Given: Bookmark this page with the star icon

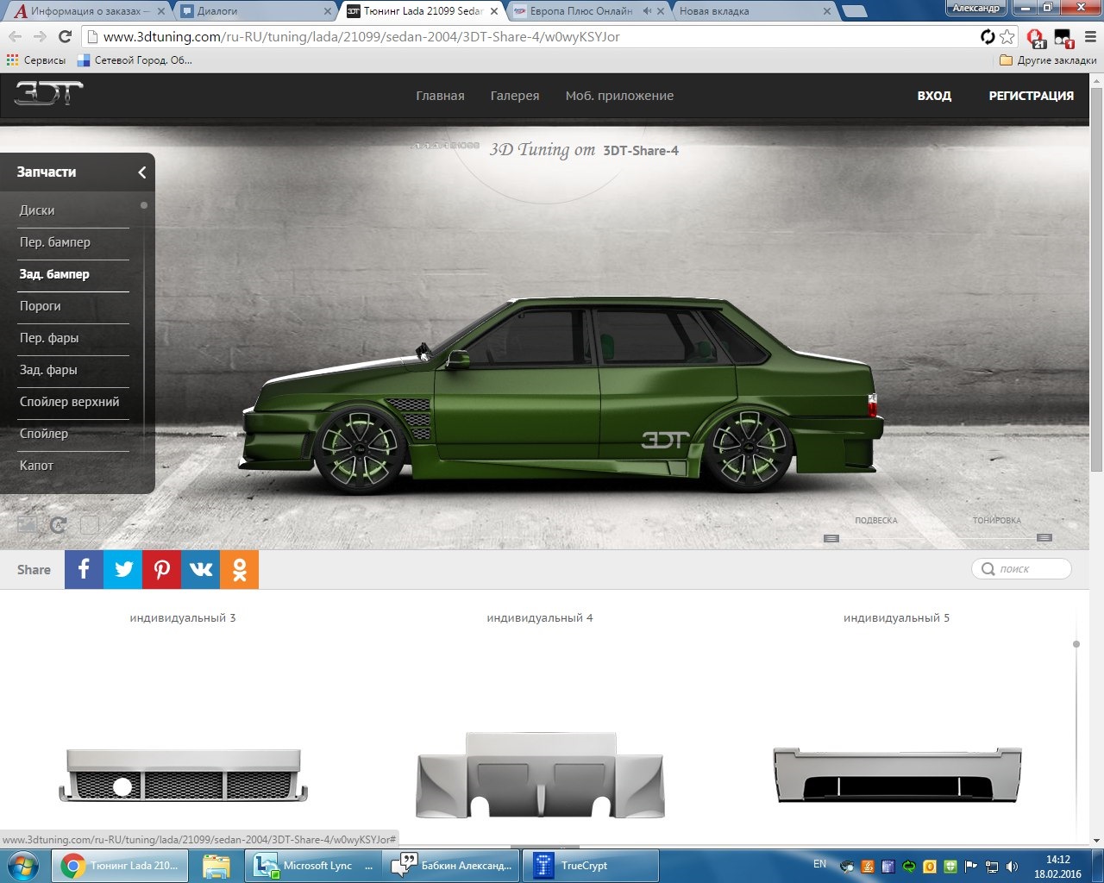Looking at the screenshot, I should [x=1007, y=36].
